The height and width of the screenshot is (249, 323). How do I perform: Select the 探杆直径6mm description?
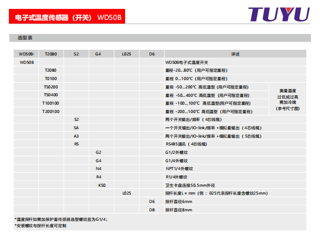point(179,201)
